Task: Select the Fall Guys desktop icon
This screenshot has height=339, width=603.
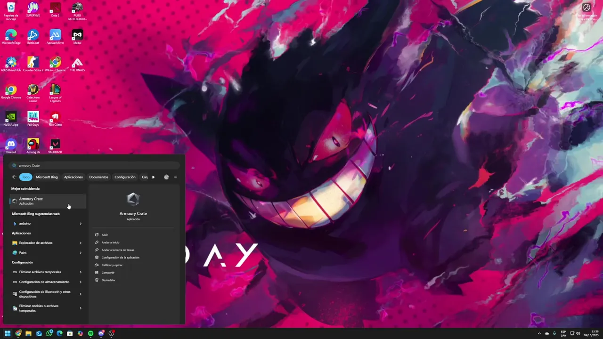Action: pyautogui.click(x=33, y=119)
